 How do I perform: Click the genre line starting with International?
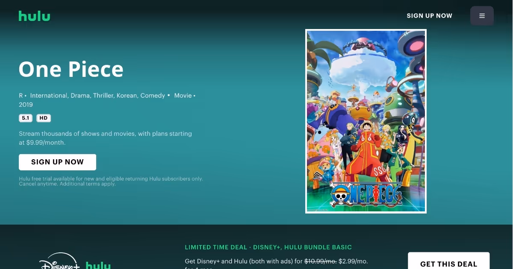97,96
